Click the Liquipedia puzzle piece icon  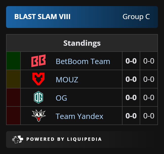pos(17,140)
